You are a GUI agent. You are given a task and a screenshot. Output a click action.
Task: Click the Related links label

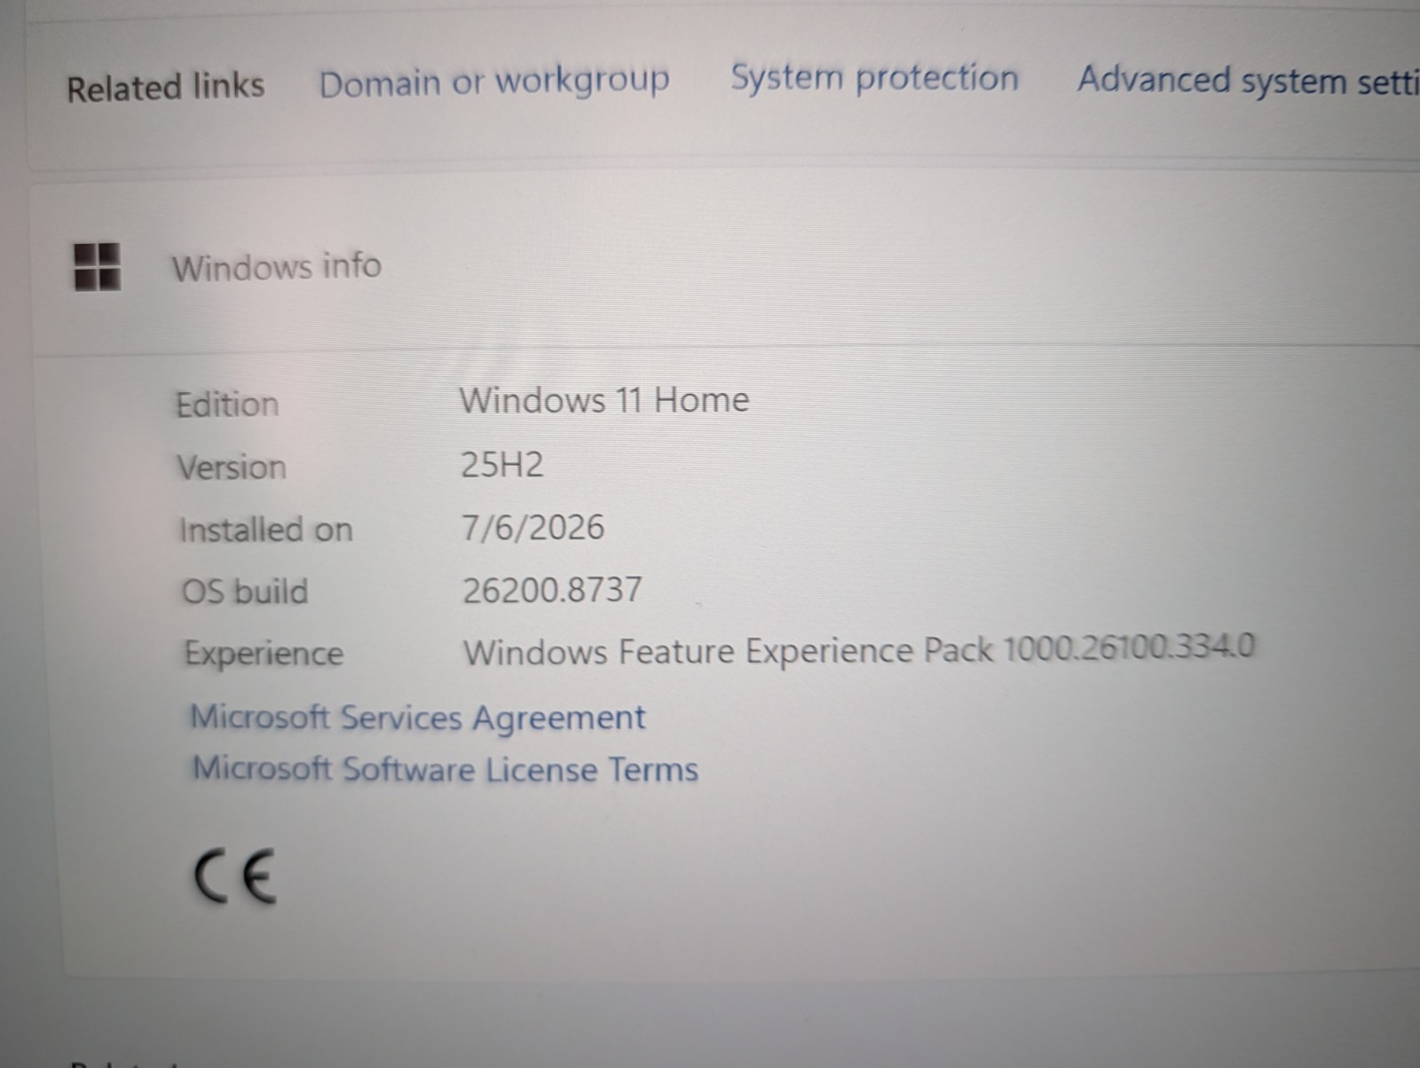(166, 87)
